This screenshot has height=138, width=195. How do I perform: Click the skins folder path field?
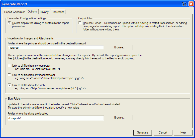pos(55,118)
